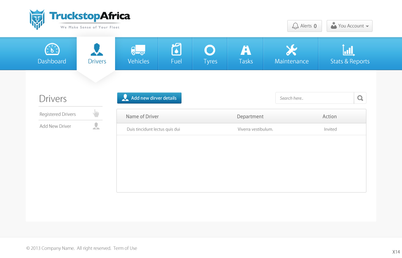Open Registered Drivers in the sidebar

(x=58, y=114)
